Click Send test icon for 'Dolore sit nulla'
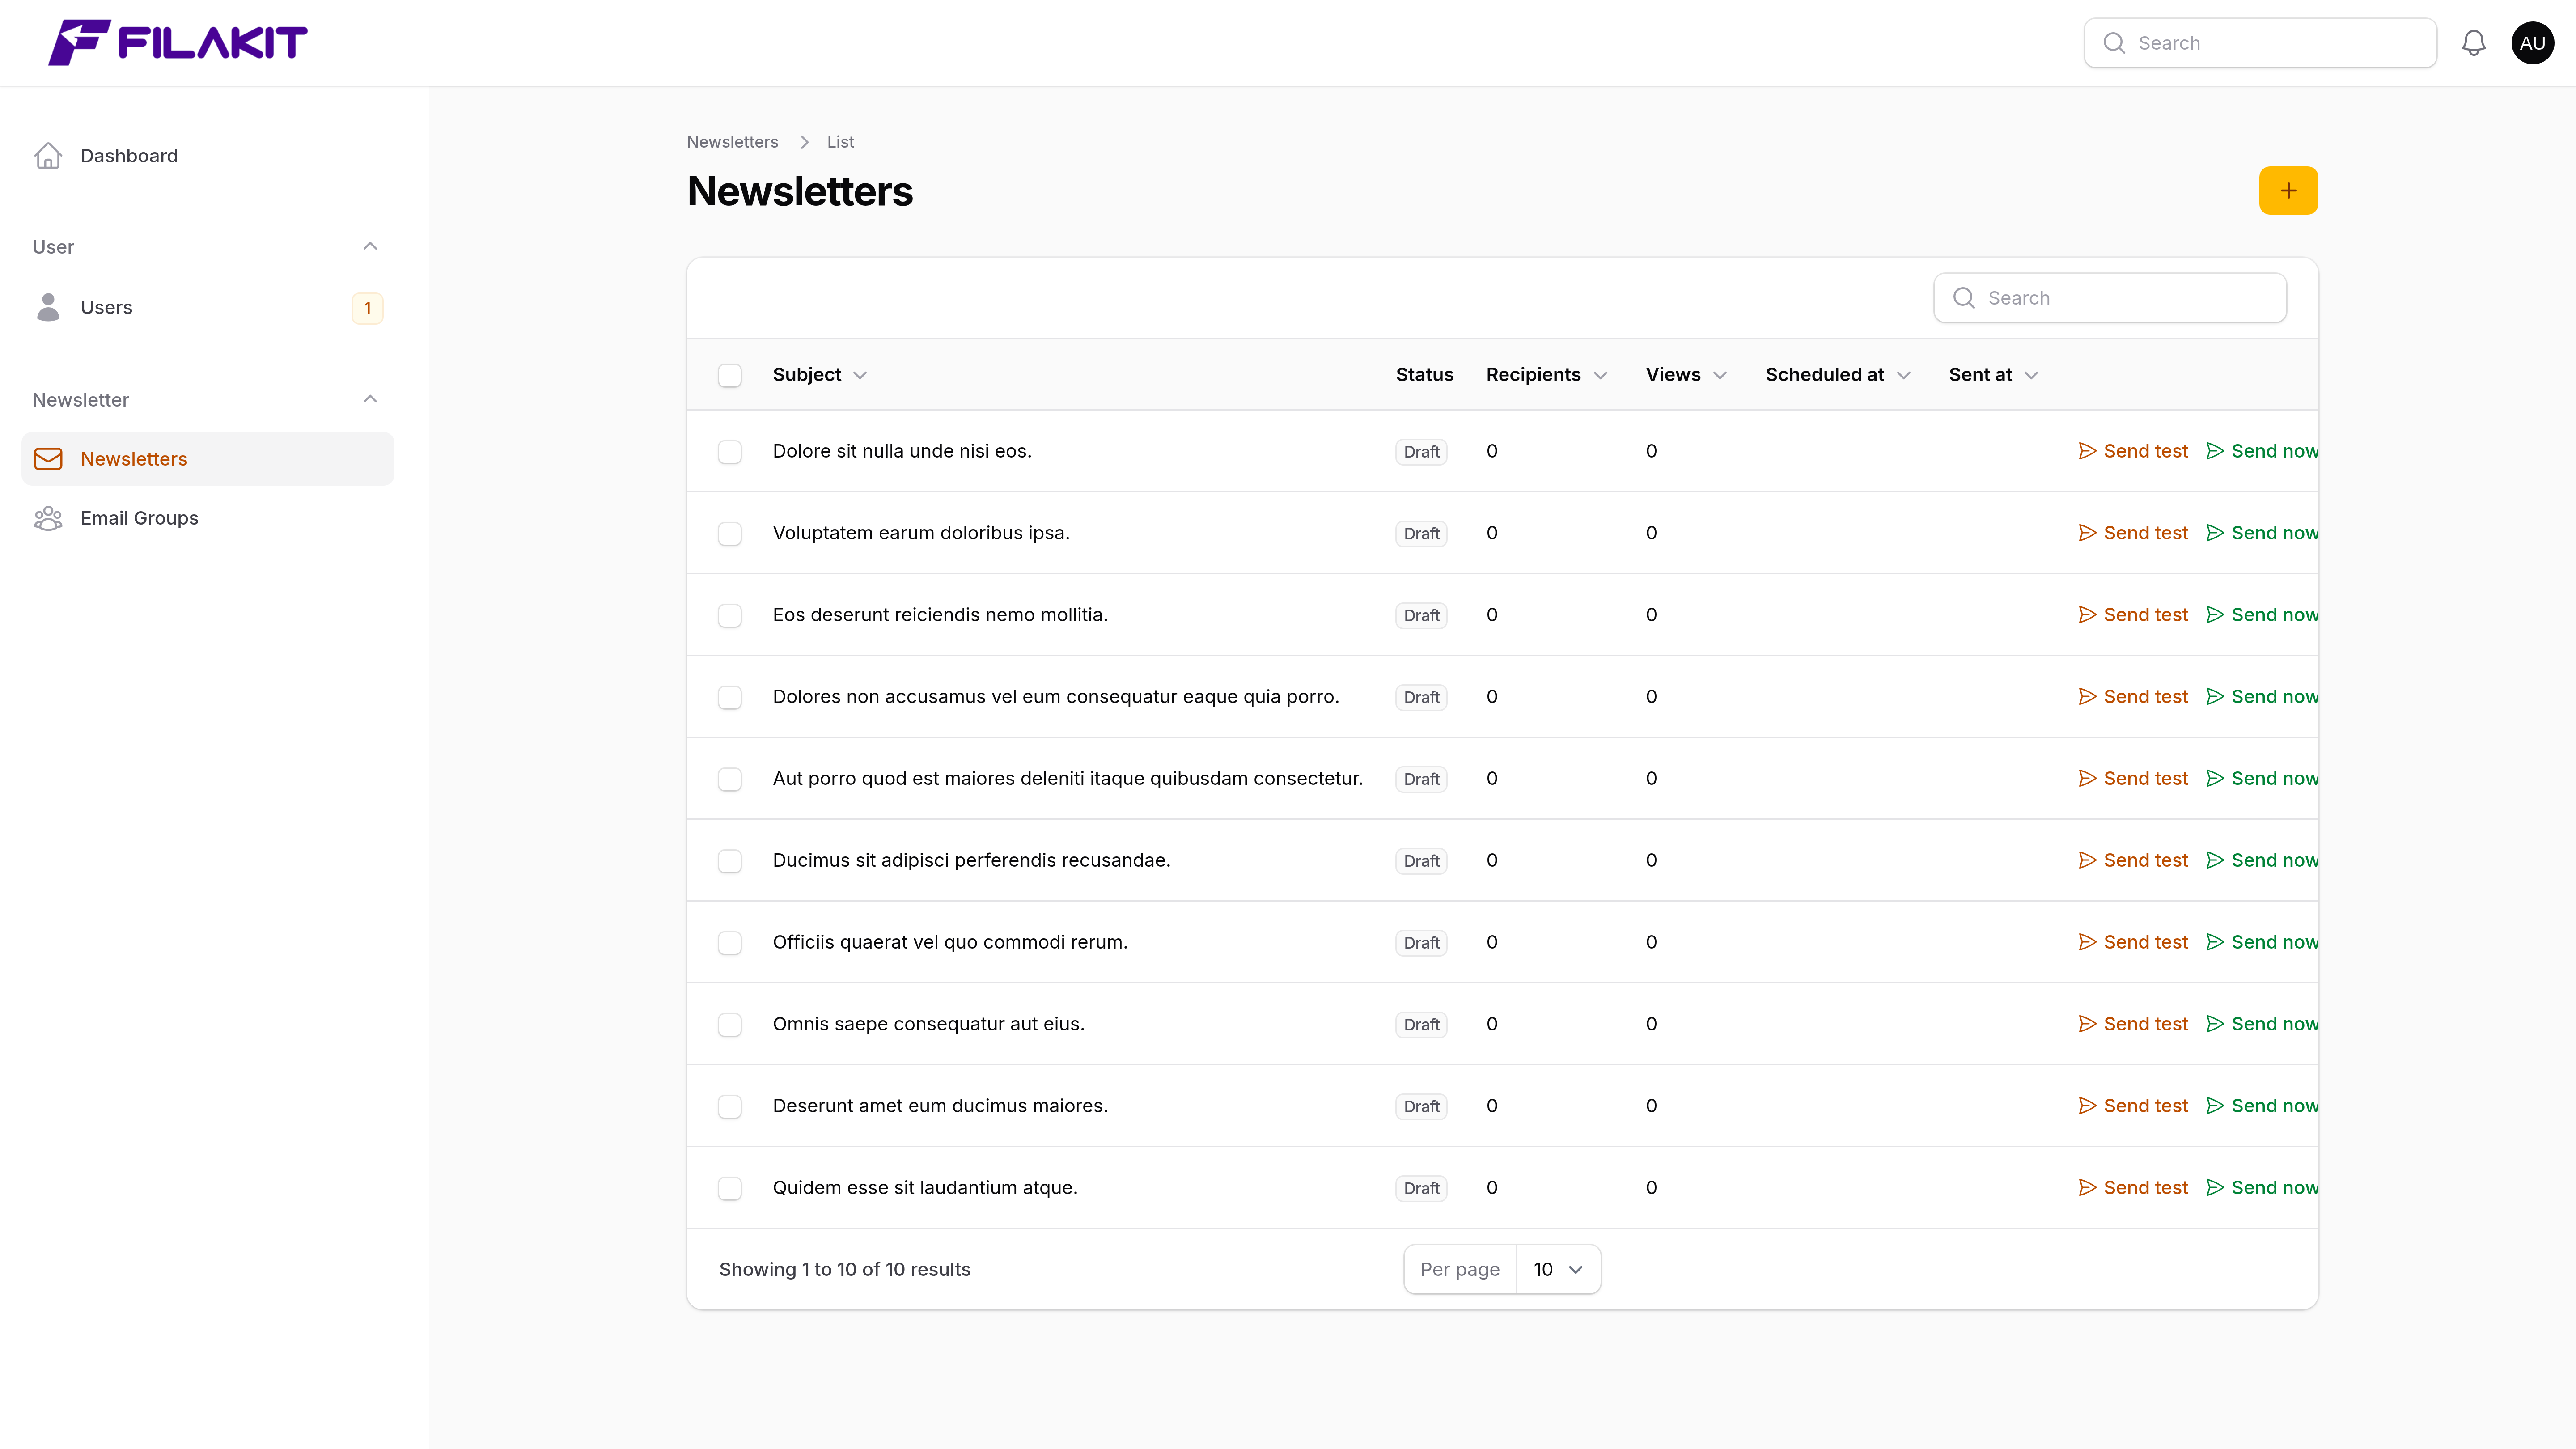 click(2087, 451)
